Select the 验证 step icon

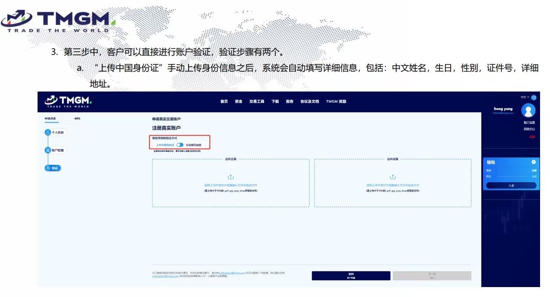[48, 168]
